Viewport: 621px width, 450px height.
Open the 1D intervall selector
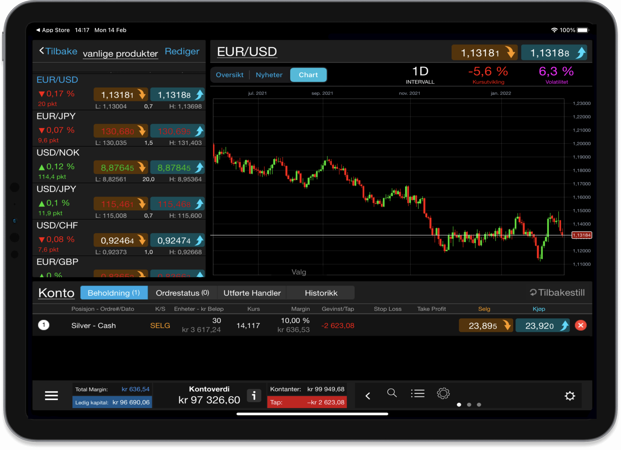tap(420, 74)
